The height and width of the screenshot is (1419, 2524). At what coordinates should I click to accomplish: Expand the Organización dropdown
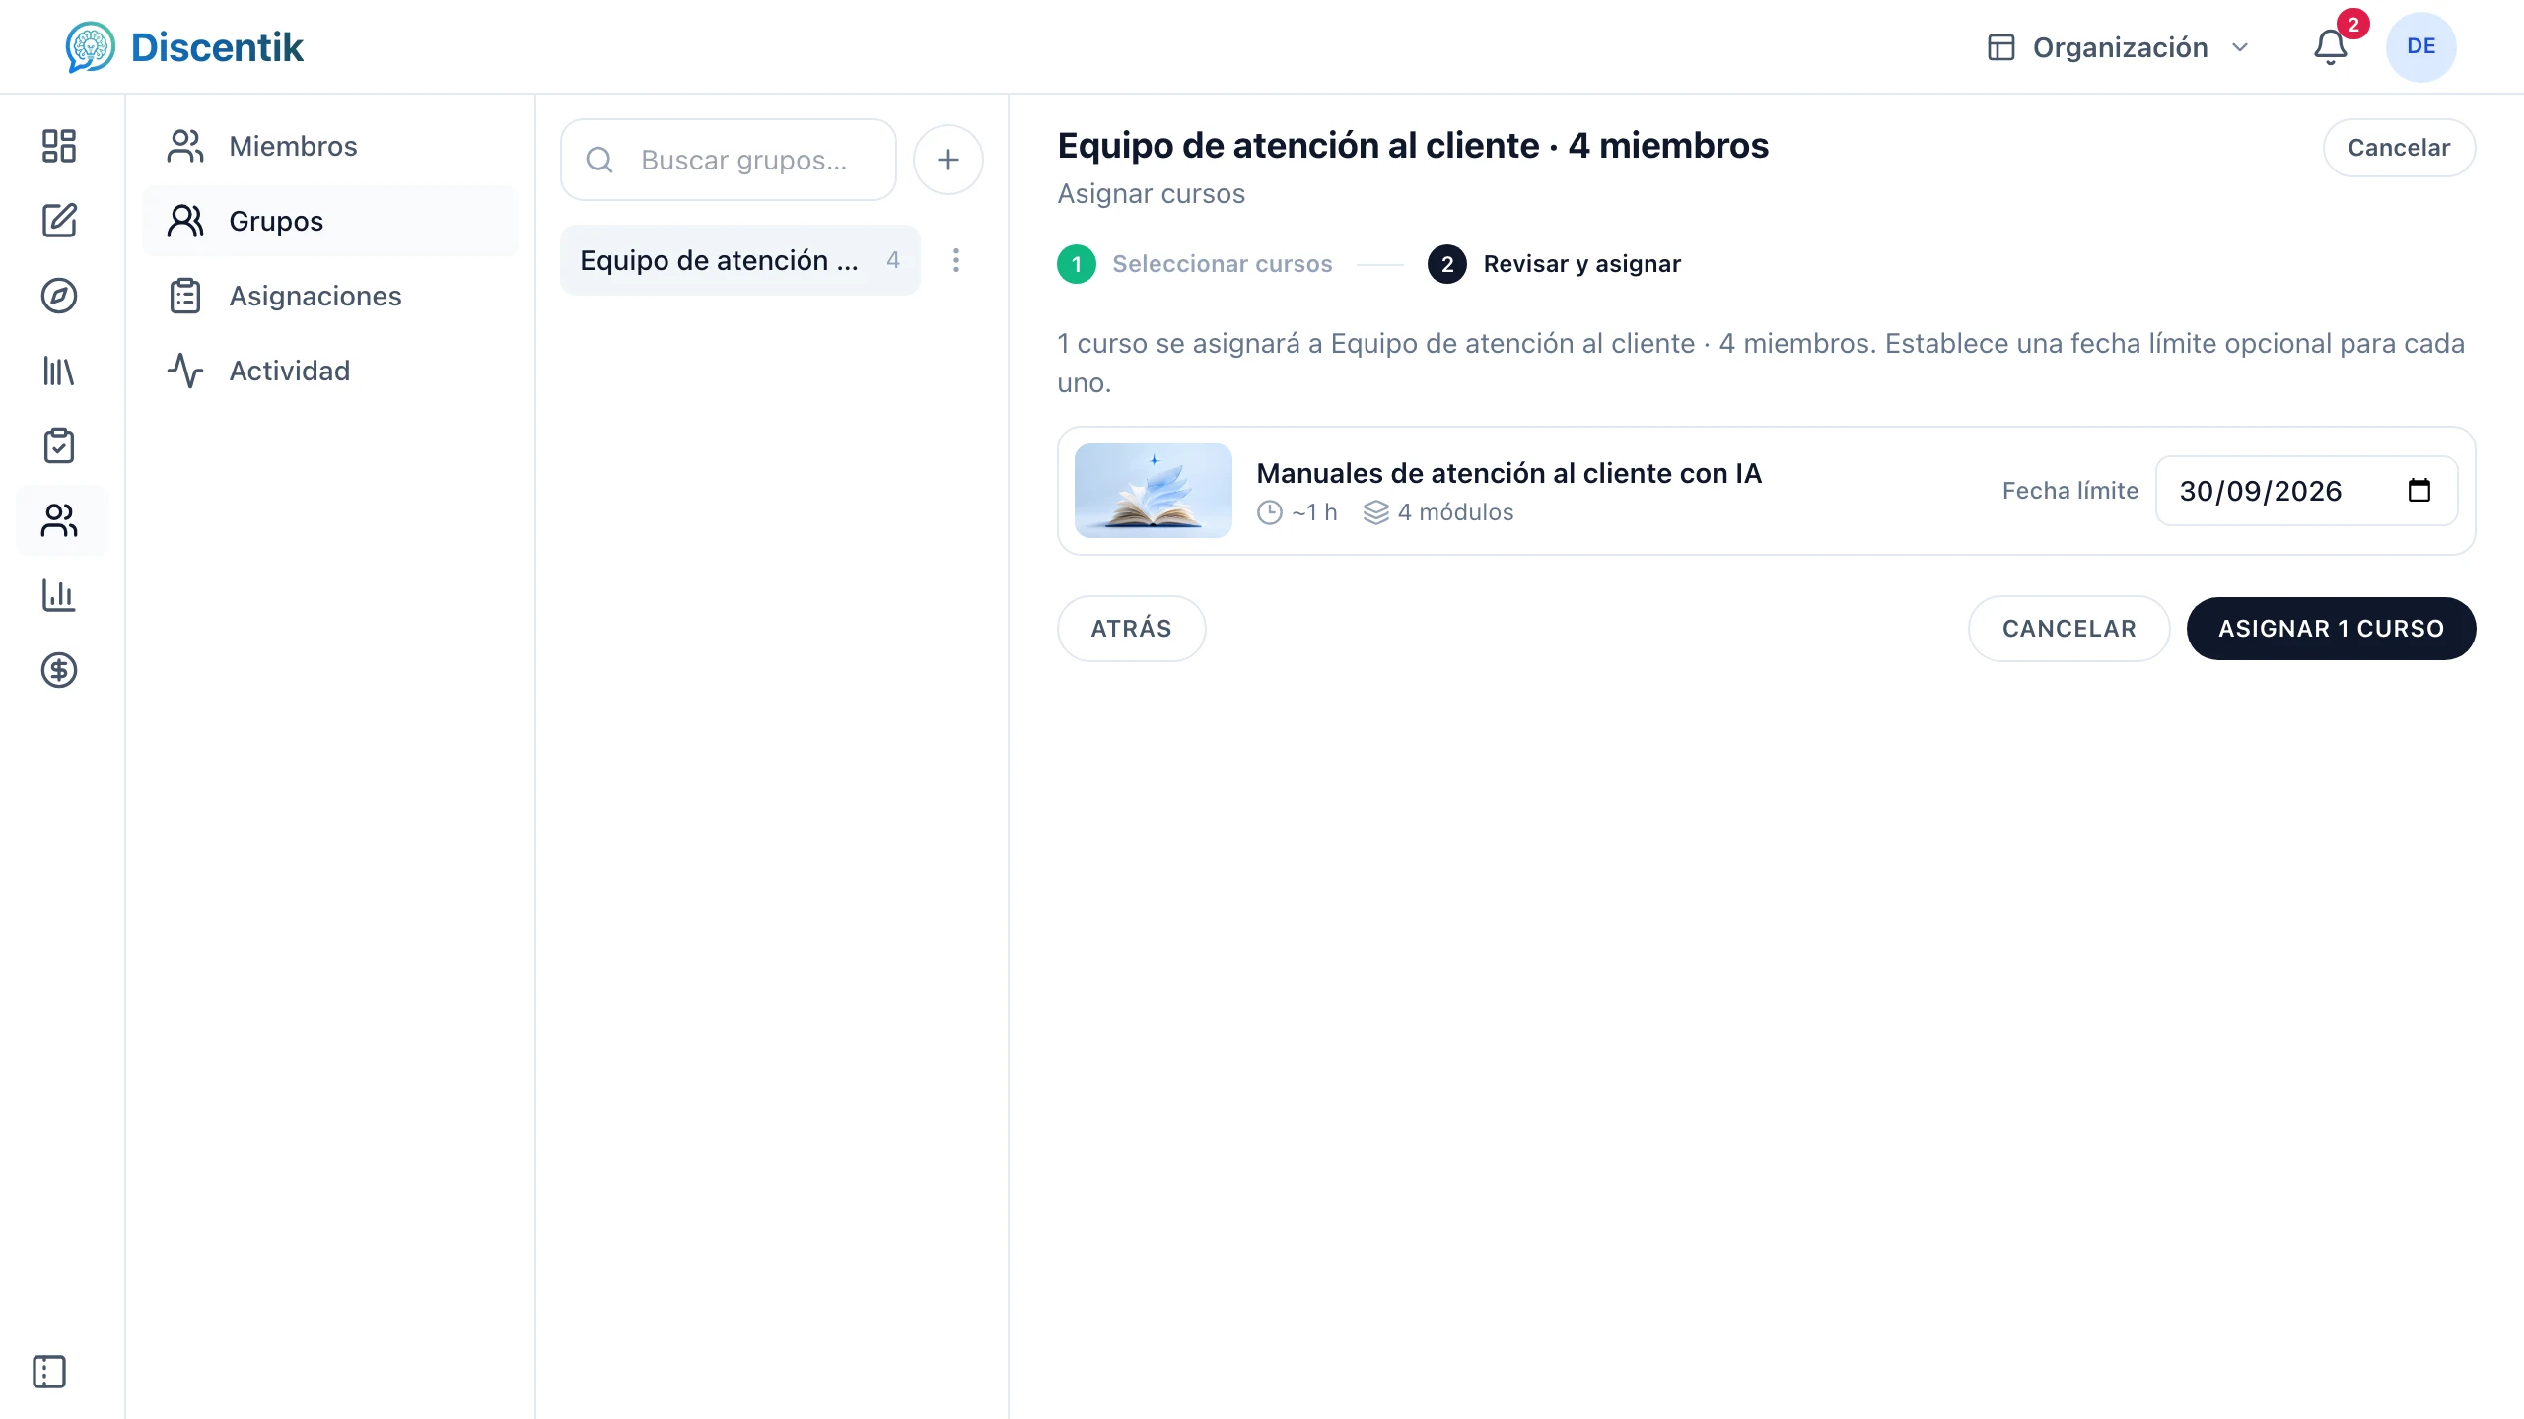click(2118, 47)
